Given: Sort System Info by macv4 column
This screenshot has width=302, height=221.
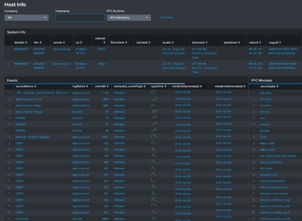Looking at the screenshot, I should click(255, 43).
